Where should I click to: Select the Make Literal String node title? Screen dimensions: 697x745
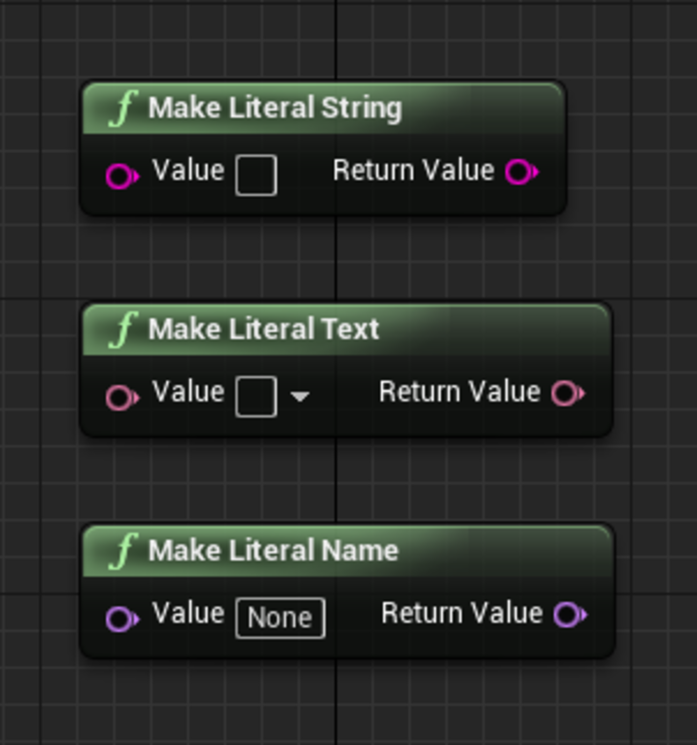tap(275, 108)
